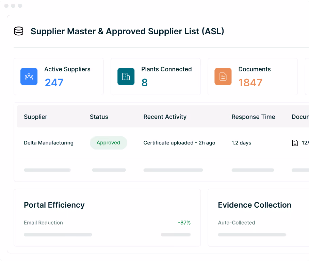Click the teal Plants Connected building icon
The height and width of the screenshot is (261, 309).
pyautogui.click(x=126, y=76)
